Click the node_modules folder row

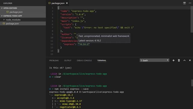[23, 20]
